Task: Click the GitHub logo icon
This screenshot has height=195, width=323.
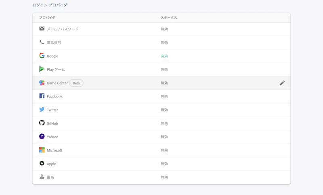Action: tap(42, 123)
